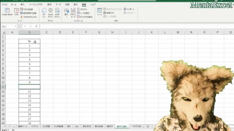
Task: Open the マクロ (Macros) dialog
Action: [16, 12]
